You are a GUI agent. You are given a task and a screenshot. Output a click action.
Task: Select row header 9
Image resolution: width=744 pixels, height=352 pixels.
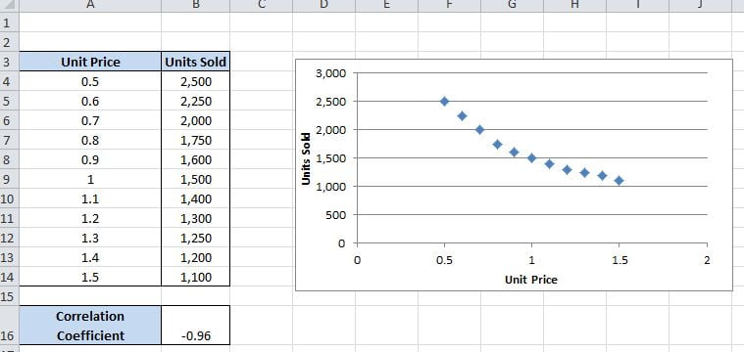(9, 179)
